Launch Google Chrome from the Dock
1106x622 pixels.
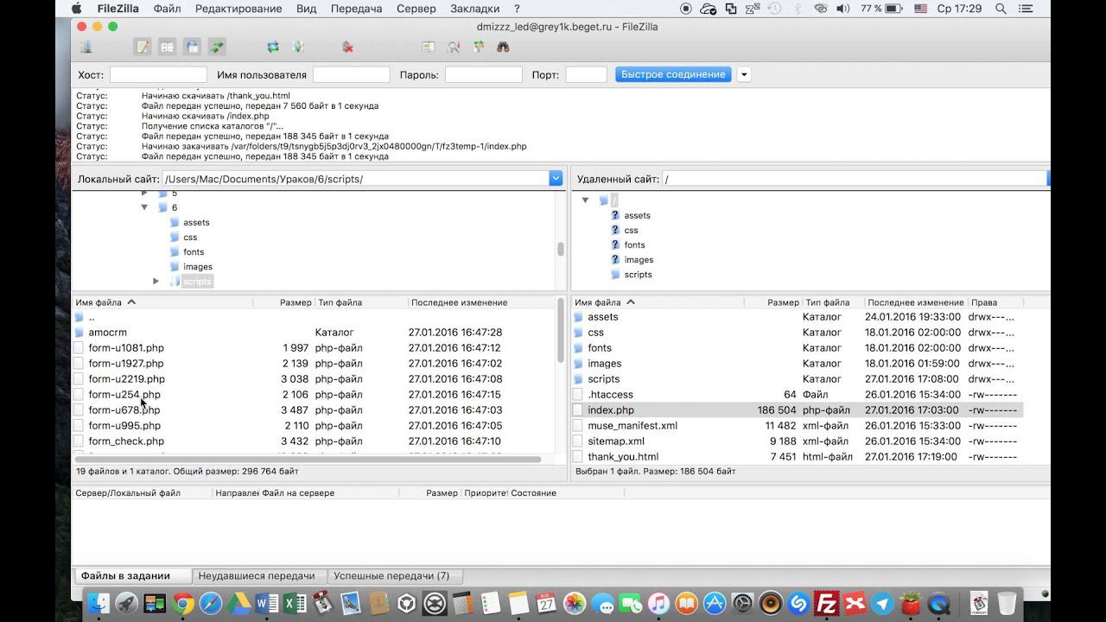coord(183,603)
